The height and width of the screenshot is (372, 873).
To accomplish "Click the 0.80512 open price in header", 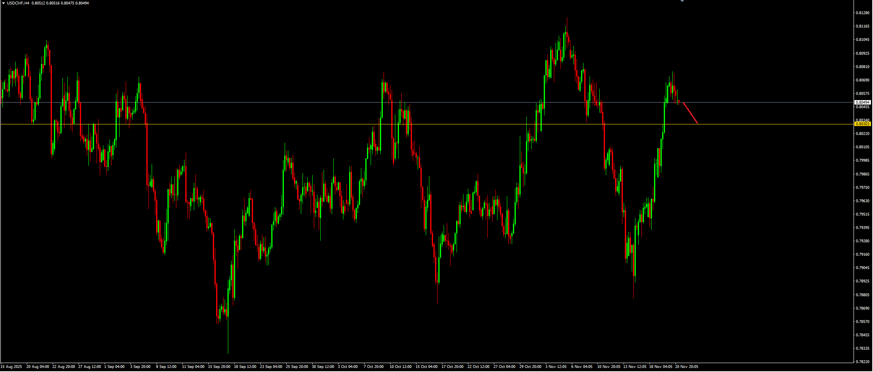I will click(x=38, y=3).
